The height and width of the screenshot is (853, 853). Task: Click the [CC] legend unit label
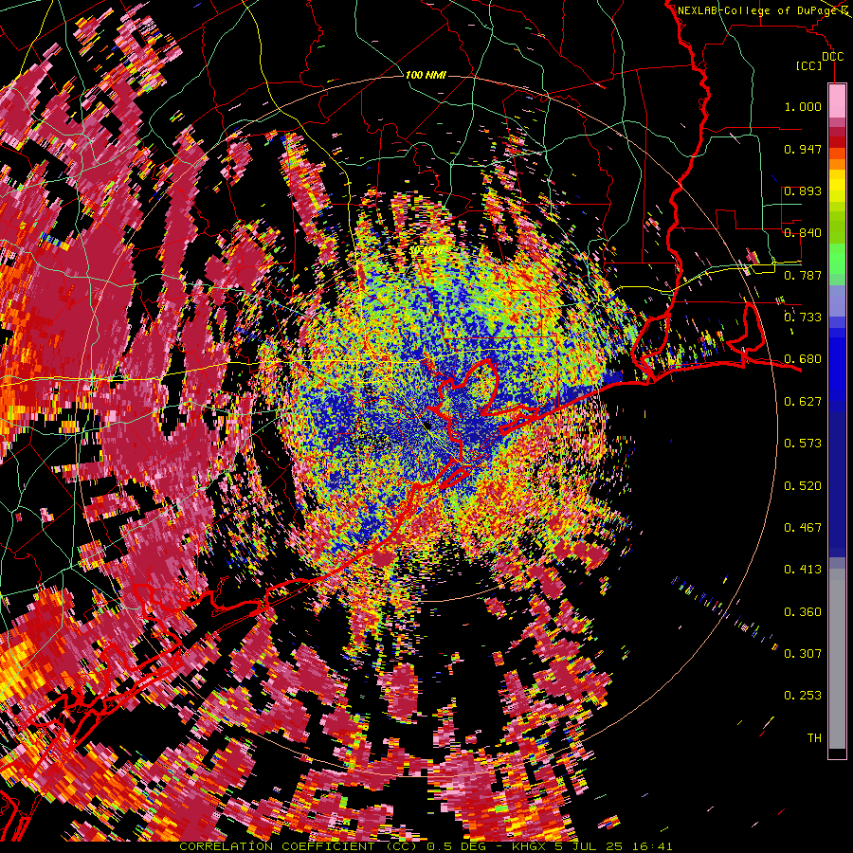(809, 65)
